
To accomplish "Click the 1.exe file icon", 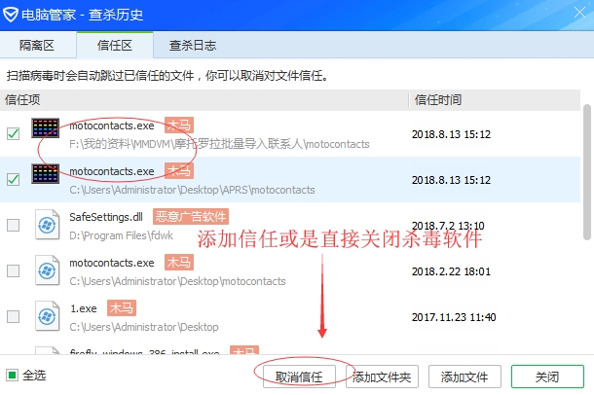I will coord(47,316).
